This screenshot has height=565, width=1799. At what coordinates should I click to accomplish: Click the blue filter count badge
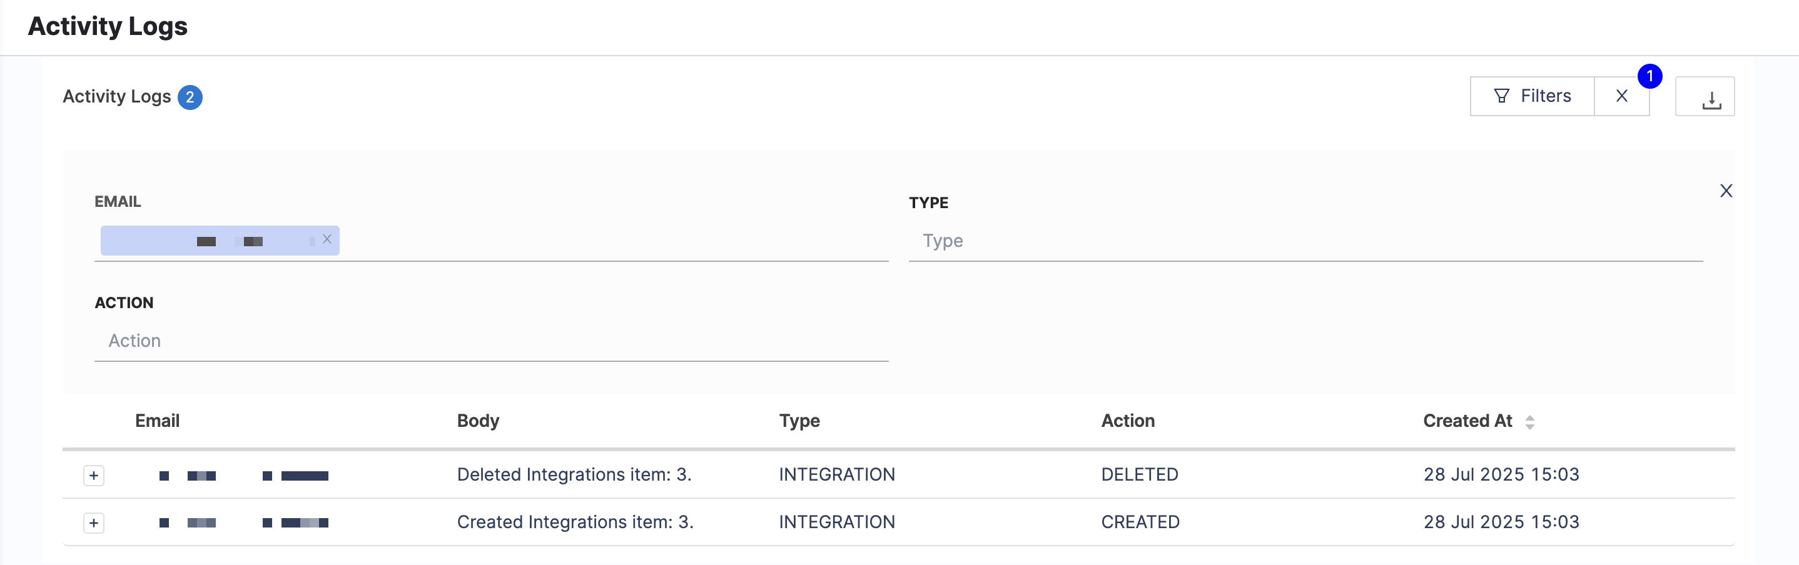tap(1650, 76)
